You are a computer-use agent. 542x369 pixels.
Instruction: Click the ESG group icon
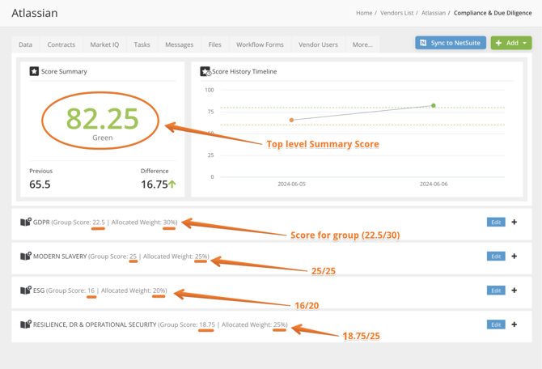[x=25, y=290]
